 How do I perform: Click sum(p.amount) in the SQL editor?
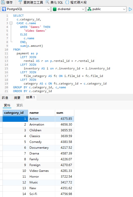31,46
